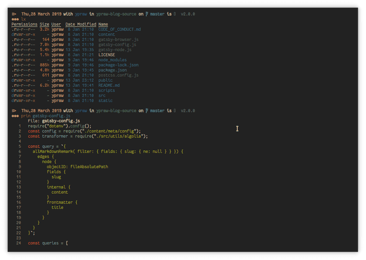The image size is (366, 260).
Task: Click the package-lock.json file name
Action: (118, 65)
